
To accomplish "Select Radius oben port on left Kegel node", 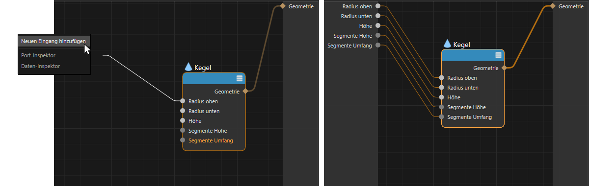I will 183,101.
